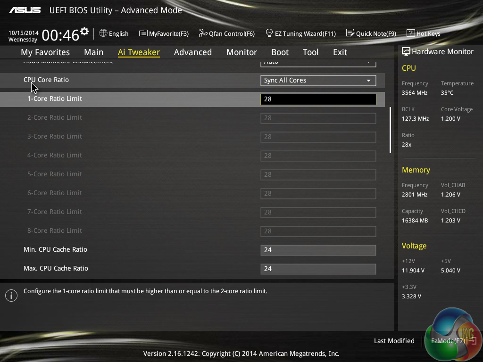Click Last Modified at the bottom
483x362 pixels.
(394, 341)
